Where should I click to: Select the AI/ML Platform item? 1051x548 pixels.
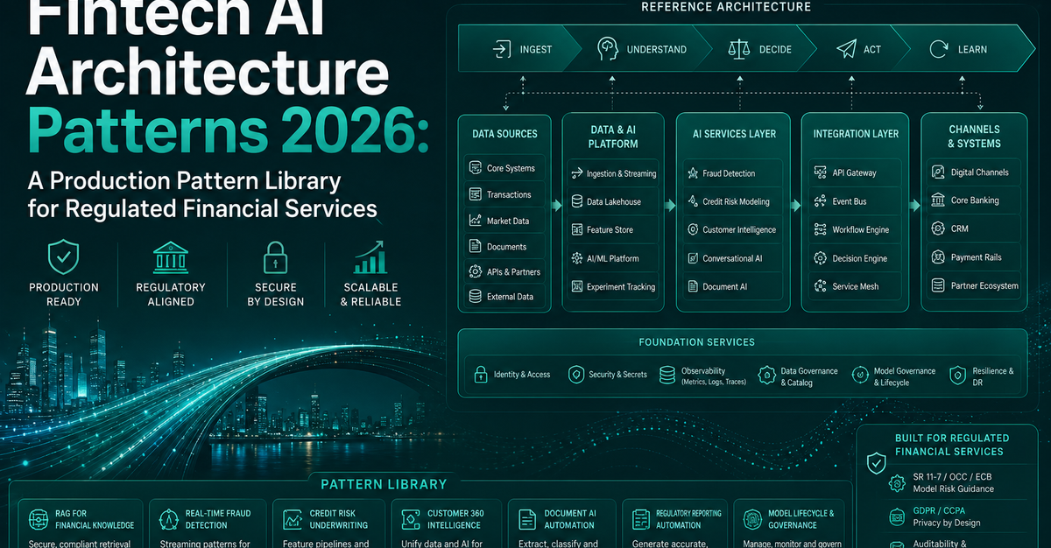pos(613,258)
